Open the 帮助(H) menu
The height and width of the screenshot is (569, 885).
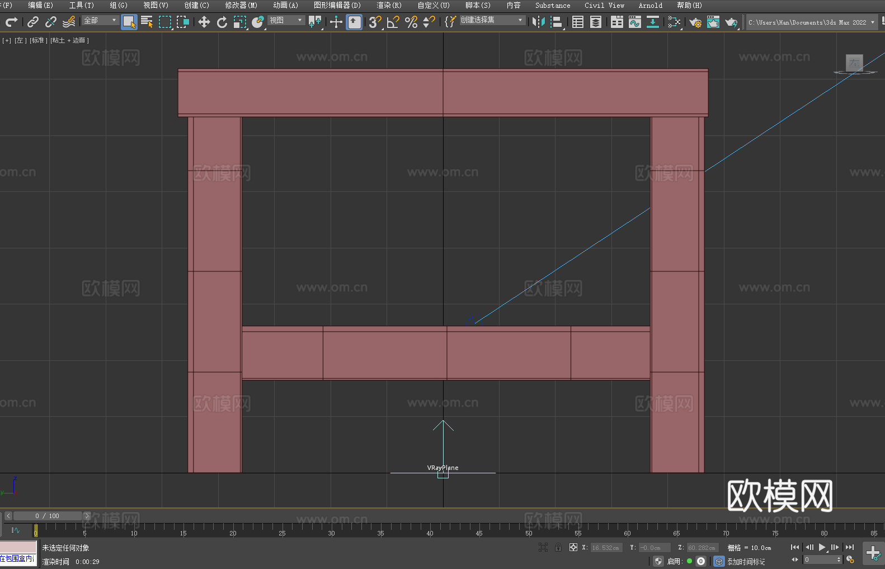point(689,5)
